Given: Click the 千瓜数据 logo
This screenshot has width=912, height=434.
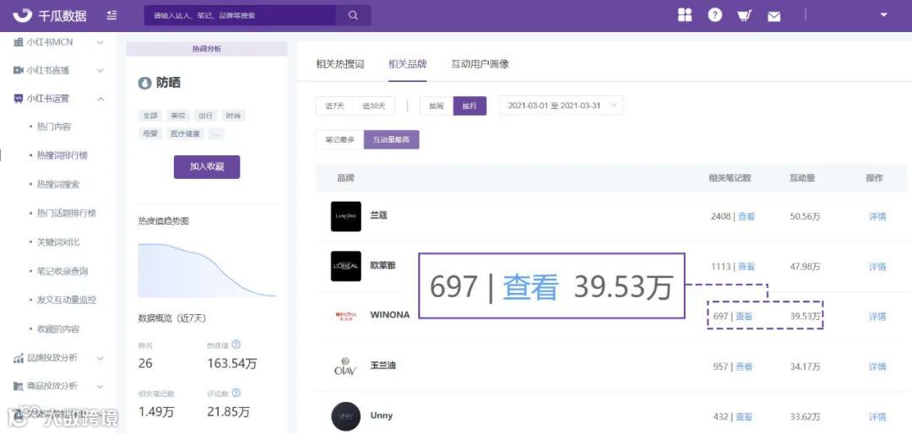Looking at the screenshot, I should 50,16.
